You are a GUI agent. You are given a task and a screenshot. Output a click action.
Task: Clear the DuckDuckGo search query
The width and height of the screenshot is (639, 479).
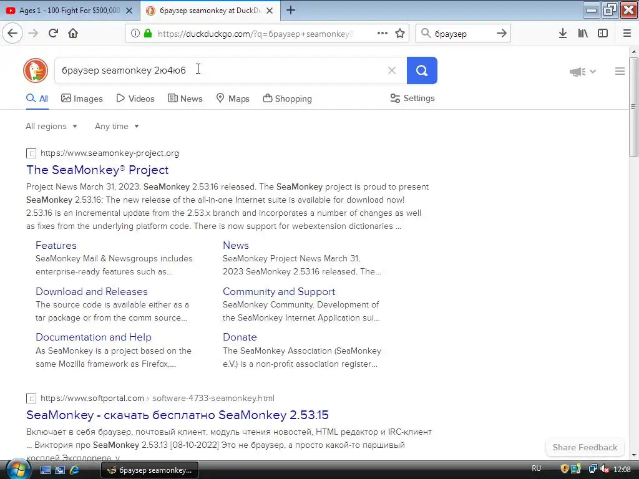point(392,70)
